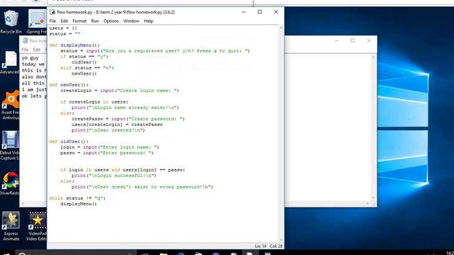Click the Notepad window vertical scrollbar
The width and height of the screenshot is (454, 255).
(x=373, y=127)
